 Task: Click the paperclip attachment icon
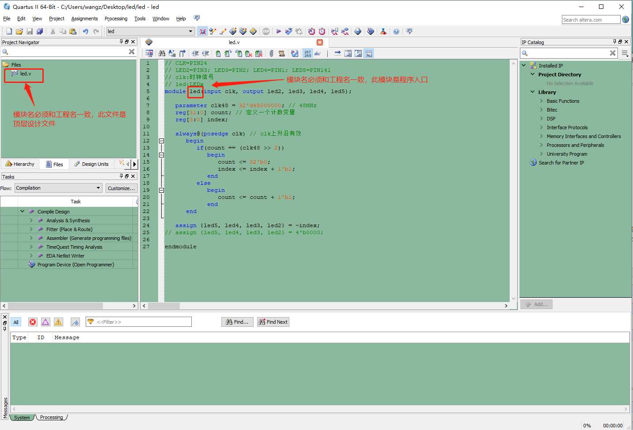click(x=271, y=53)
